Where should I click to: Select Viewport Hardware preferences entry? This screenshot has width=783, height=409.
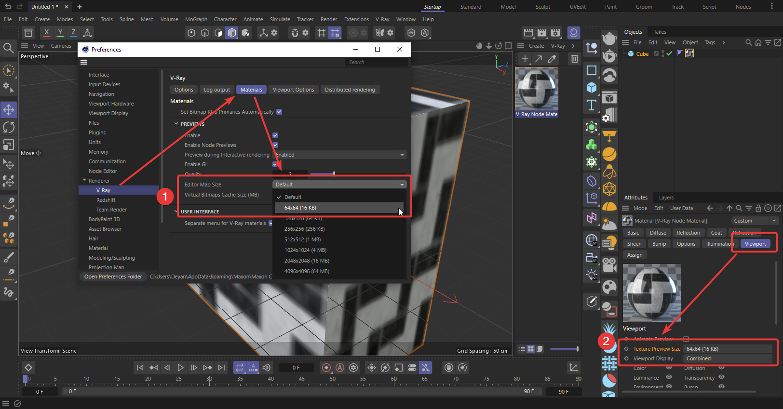pyautogui.click(x=111, y=104)
